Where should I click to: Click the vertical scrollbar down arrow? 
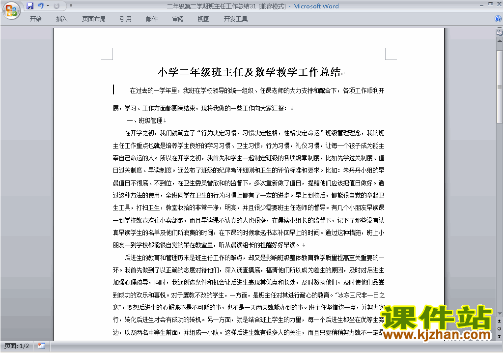(x=500, y=314)
